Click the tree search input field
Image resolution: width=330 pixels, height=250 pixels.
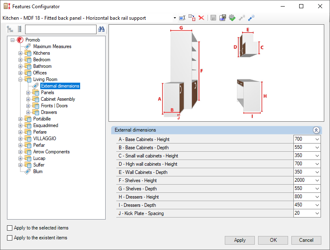point(60,29)
